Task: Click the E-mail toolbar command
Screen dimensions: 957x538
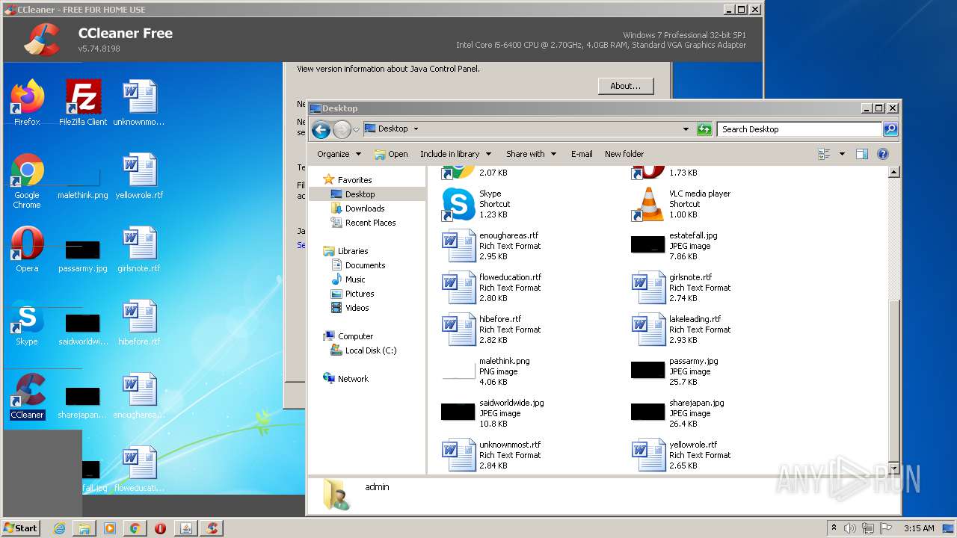Action: (582, 154)
